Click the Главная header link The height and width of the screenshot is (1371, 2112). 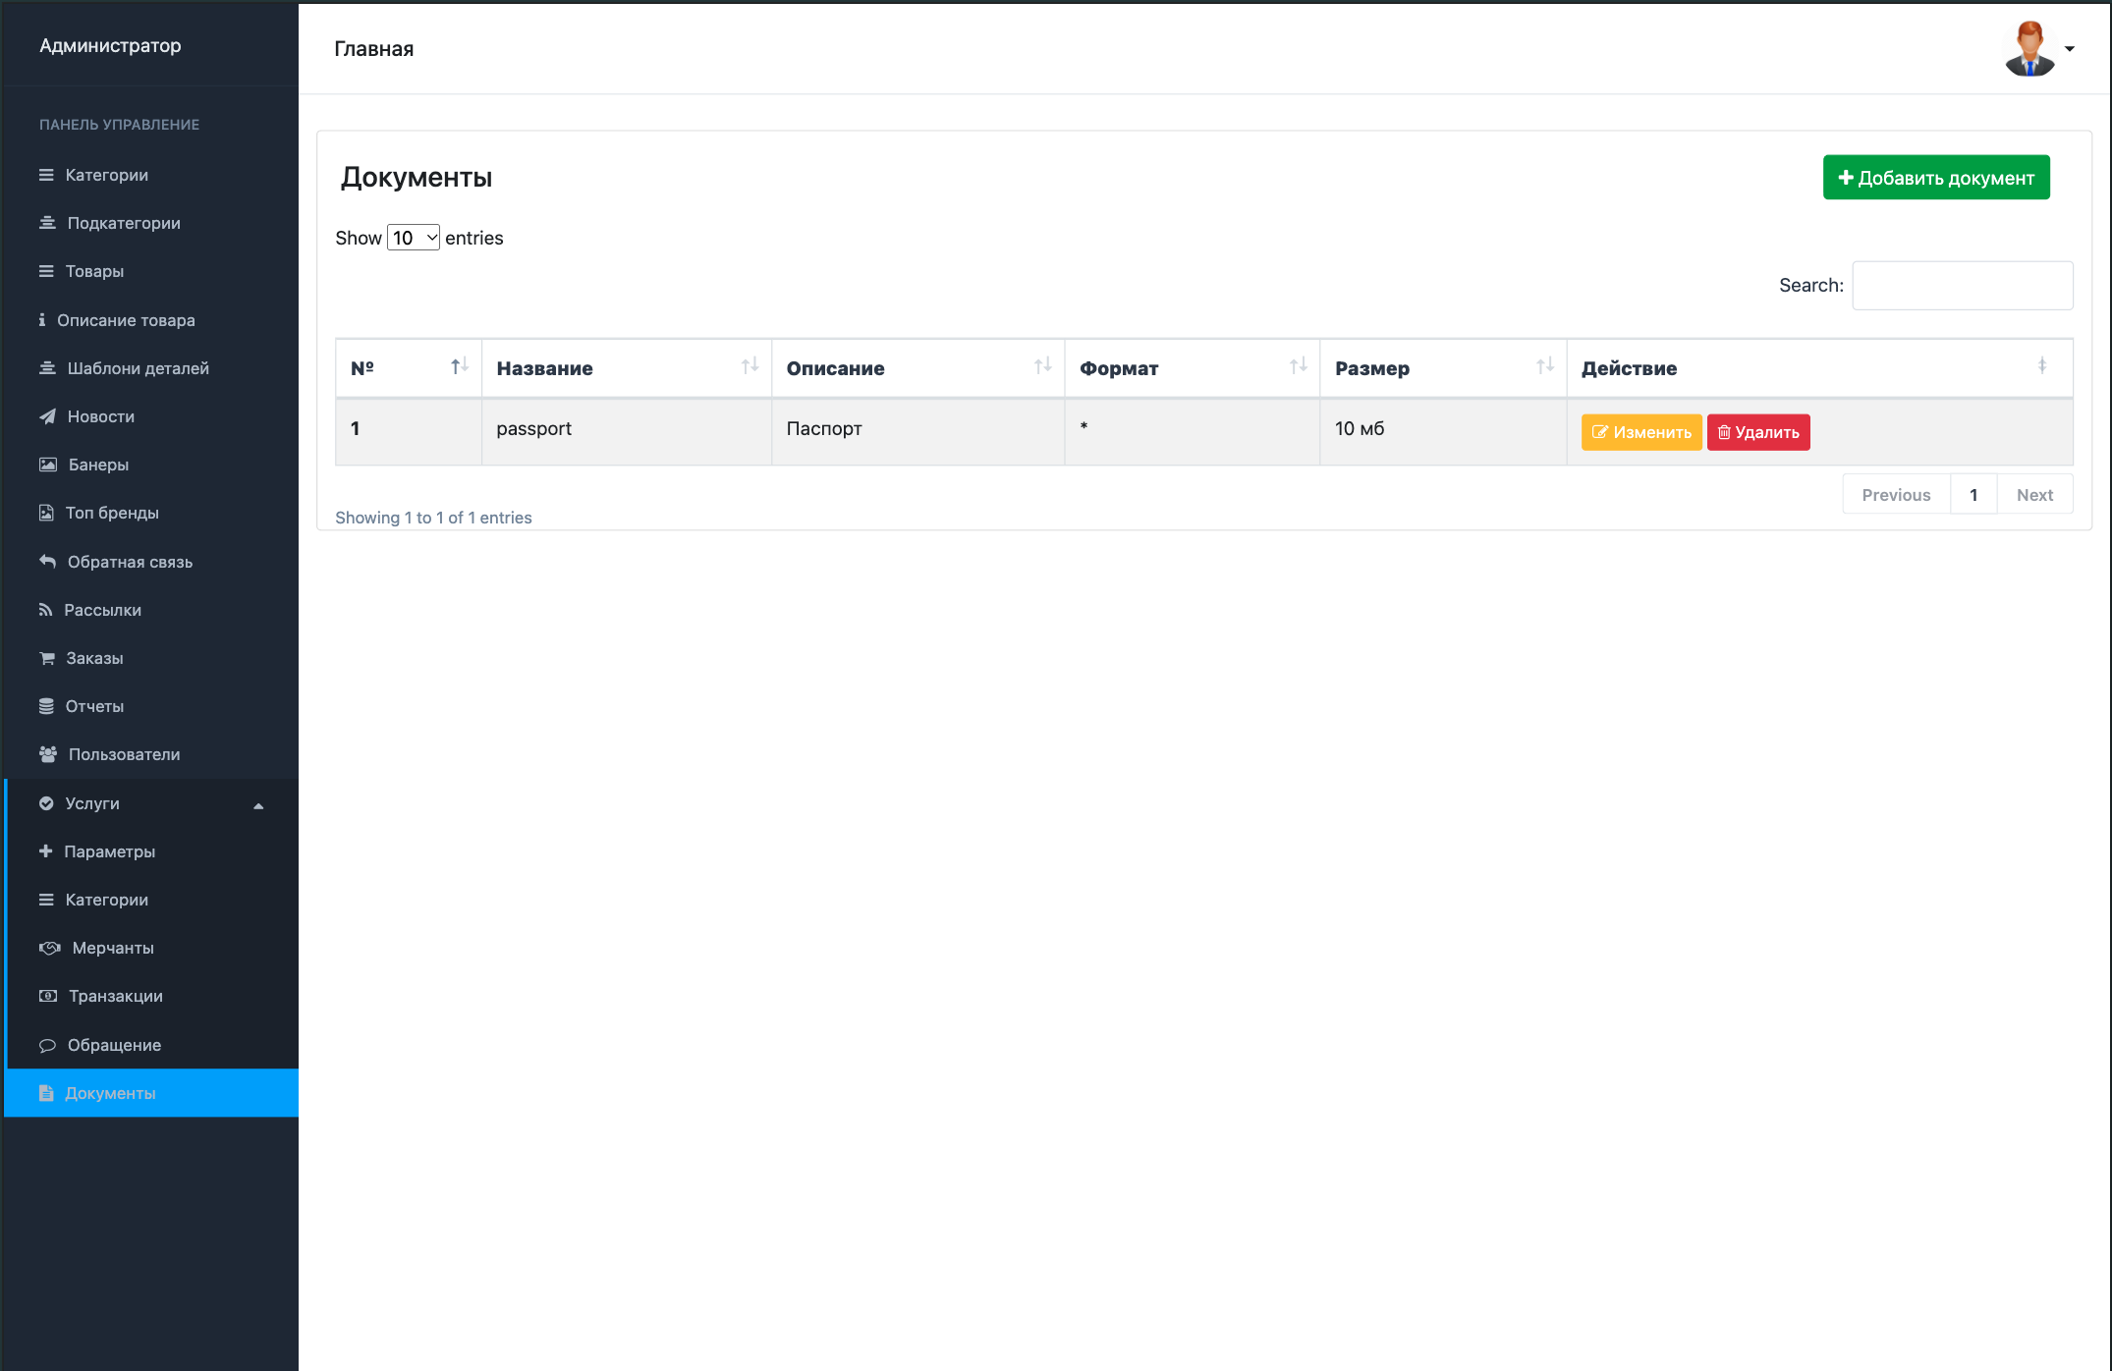(x=373, y=49)
